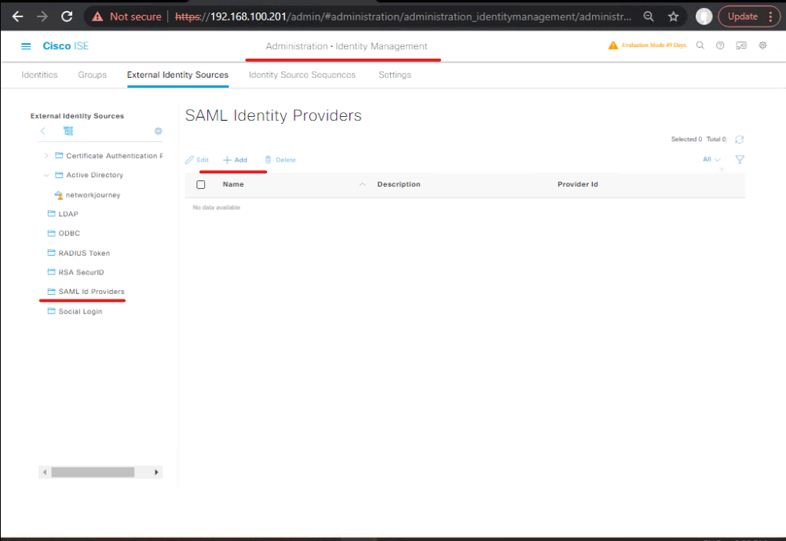Click the Description column header
This screenshot has height=541, width=786.
pos(399,184)
